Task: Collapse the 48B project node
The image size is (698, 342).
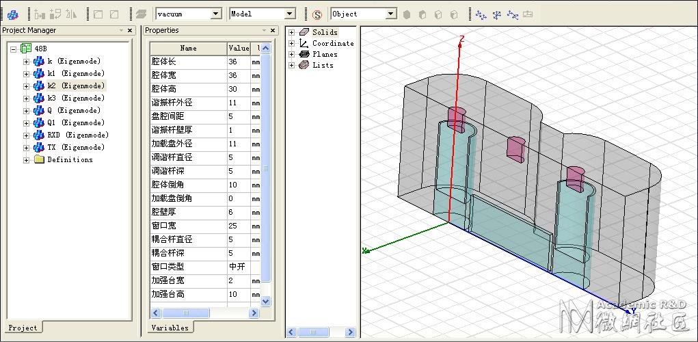Action: click(14, 49)
